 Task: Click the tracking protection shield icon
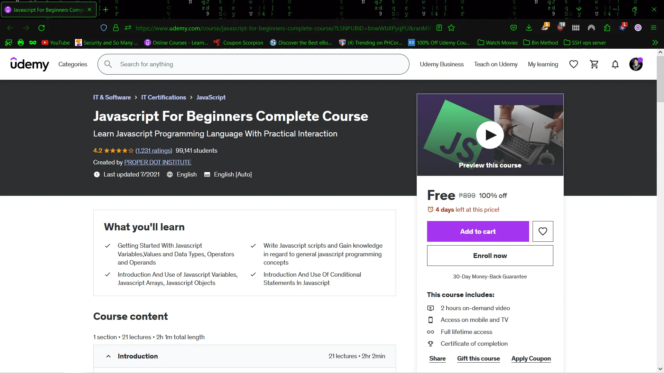click(104, 28)
